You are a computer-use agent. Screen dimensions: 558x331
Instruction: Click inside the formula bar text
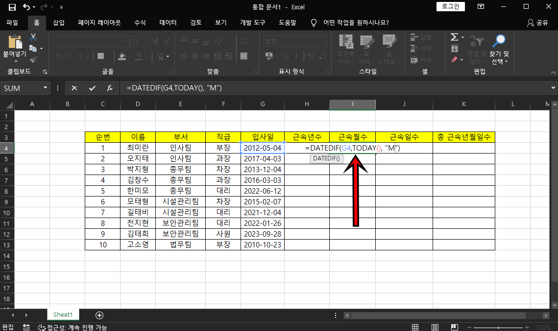(174, 88)
